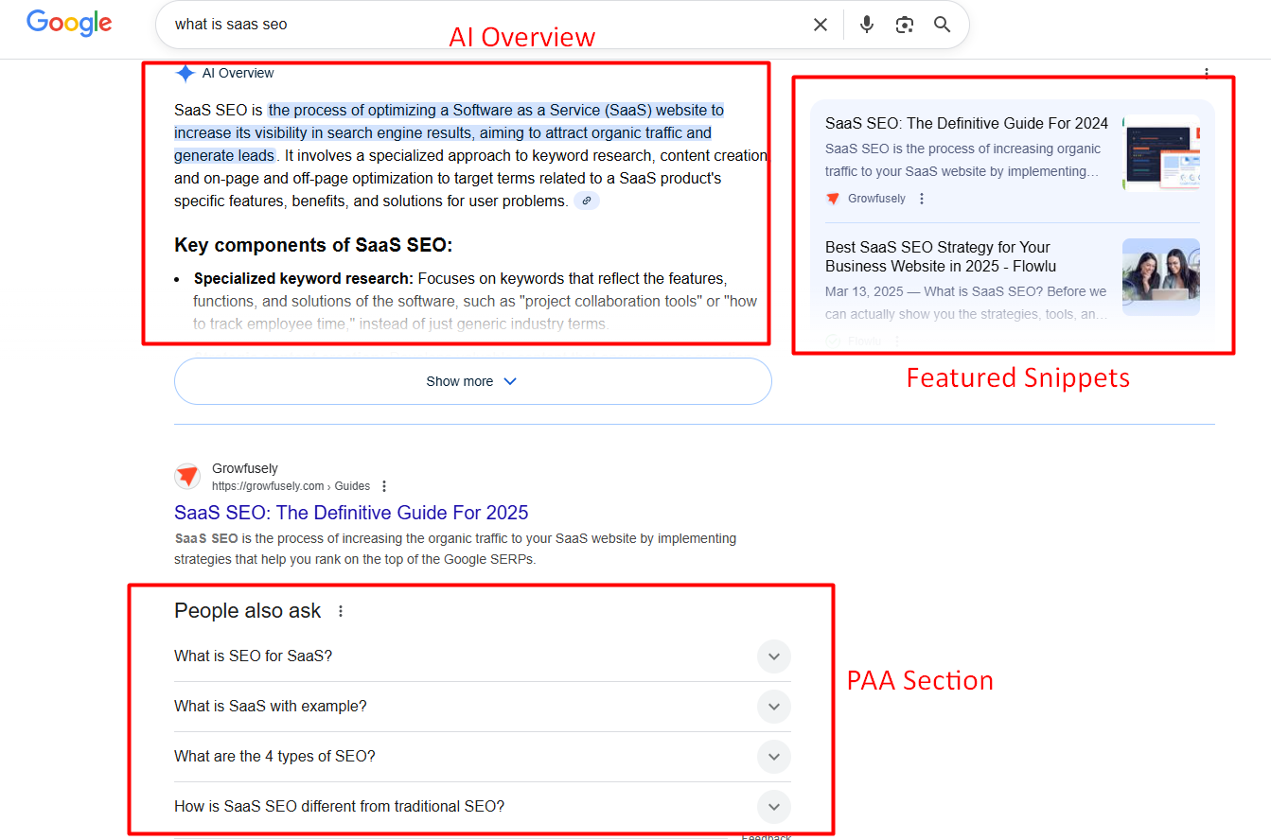
Task: Click the search magnifier icon
Action: (x=942, y=24)
